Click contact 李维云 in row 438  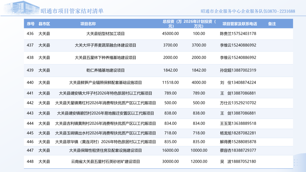(238, 57)
